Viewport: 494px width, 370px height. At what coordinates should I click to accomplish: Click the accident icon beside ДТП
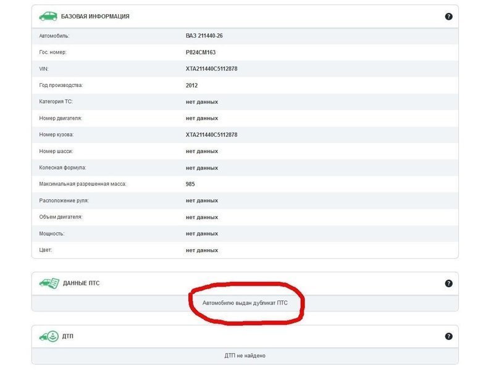[49, 336]
